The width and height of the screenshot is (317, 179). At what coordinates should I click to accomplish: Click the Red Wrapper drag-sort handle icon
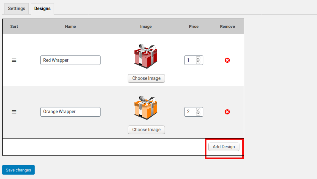point(14,60)
